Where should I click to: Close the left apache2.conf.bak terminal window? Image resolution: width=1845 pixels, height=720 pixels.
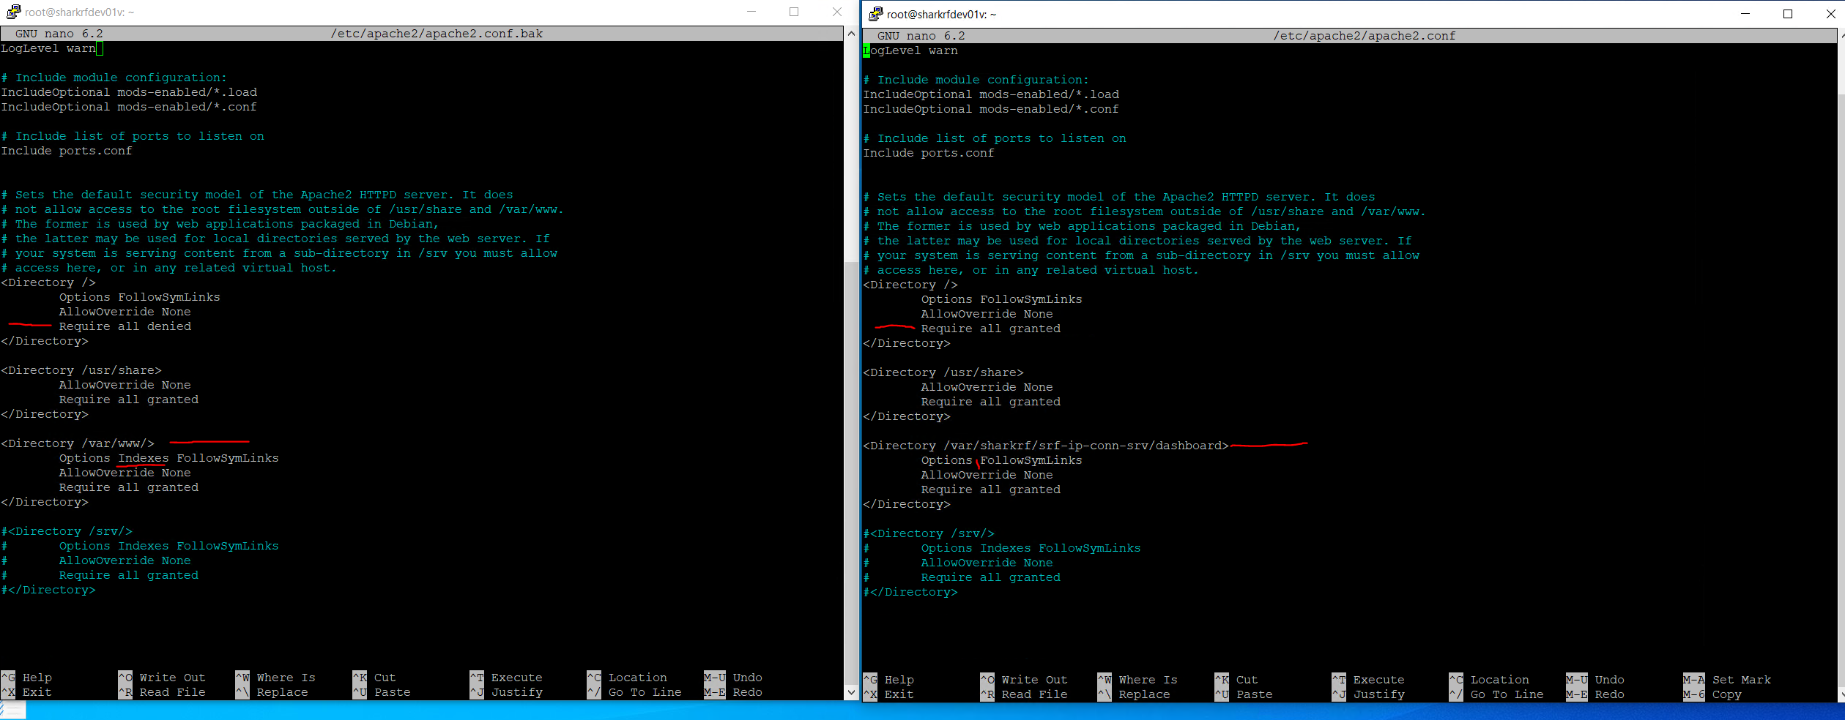coord(837,12)
